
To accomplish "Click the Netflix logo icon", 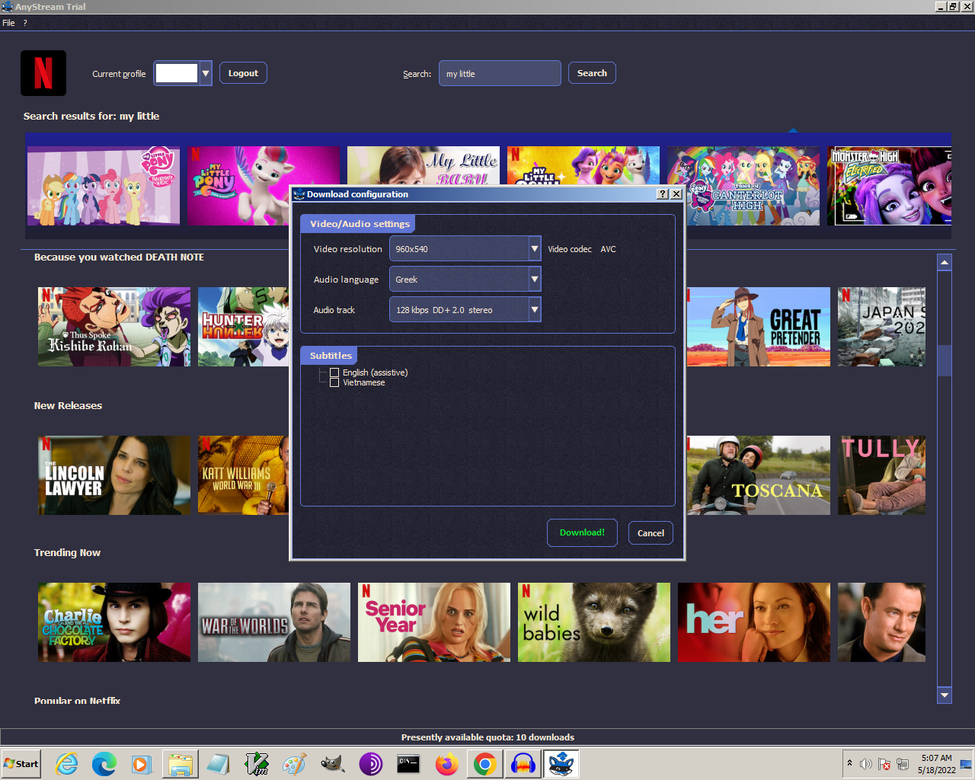I will (43, 73).
